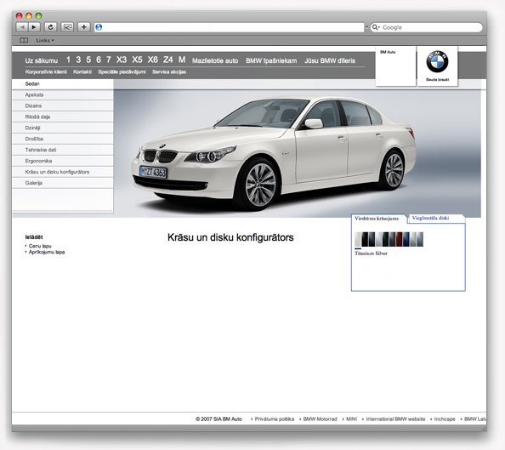Pick the dark red color swatch

pyautogui.click(x=399, y=239)
